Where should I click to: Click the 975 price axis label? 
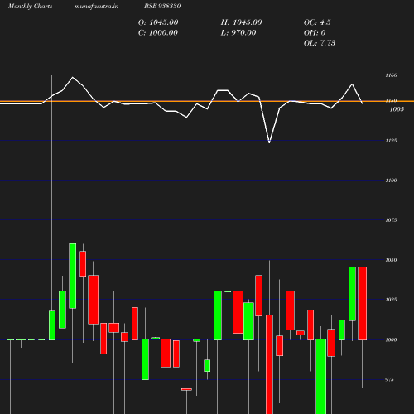pyautogui.click(x=389, y=379)
